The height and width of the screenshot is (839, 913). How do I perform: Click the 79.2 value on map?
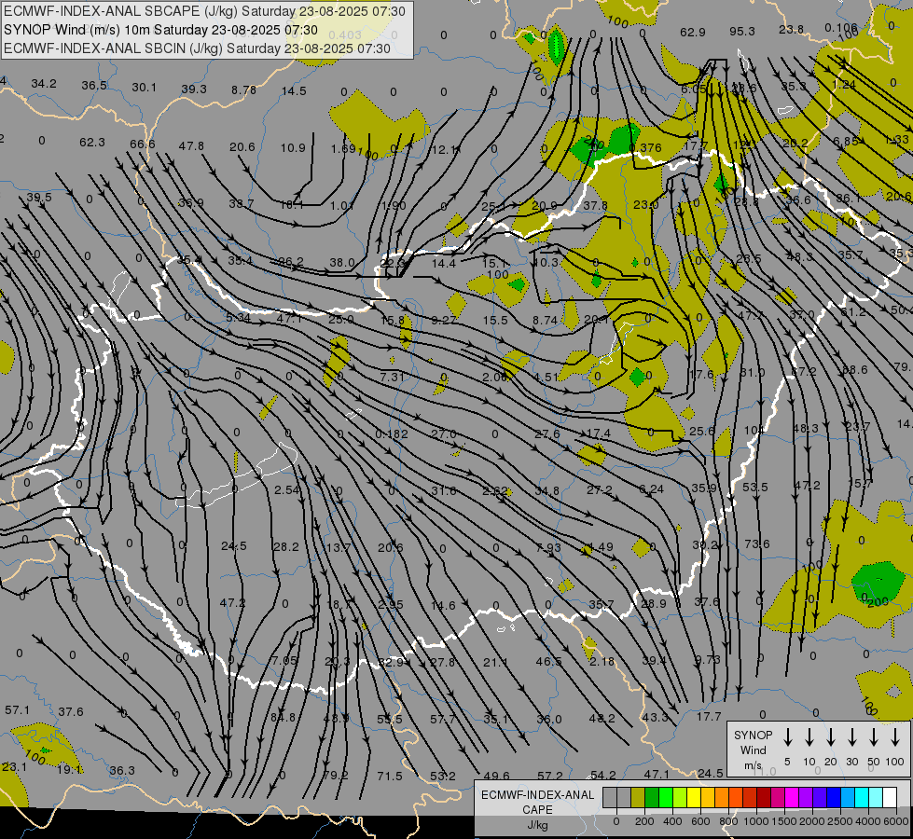pyautogui.click(x=336, y=775)
